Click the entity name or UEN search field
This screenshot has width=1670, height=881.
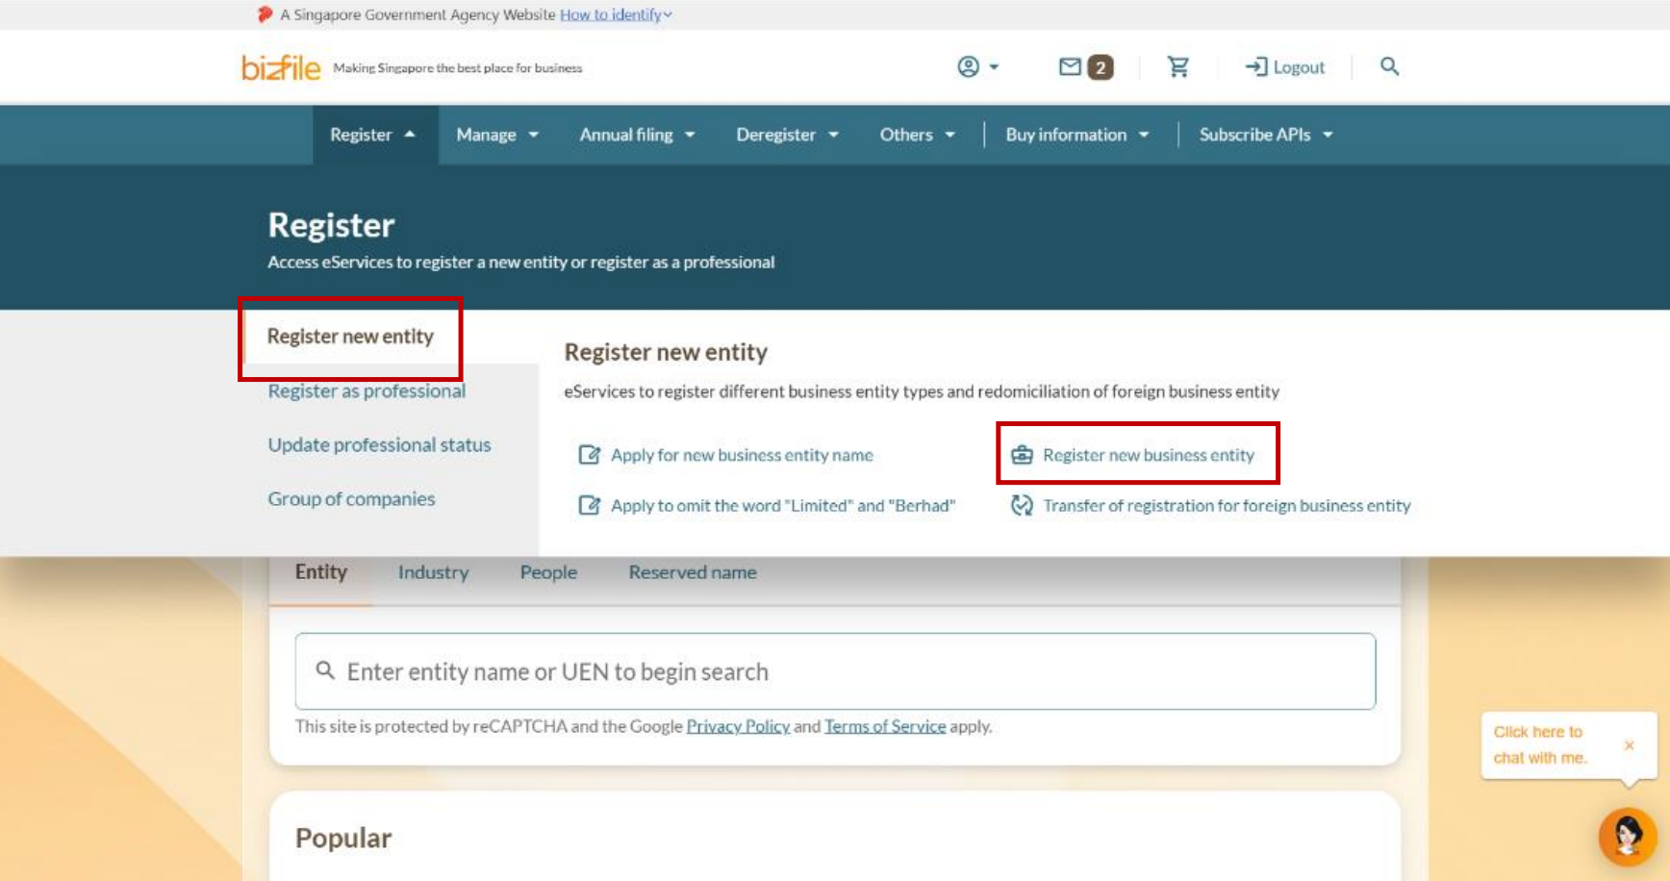(x=835, y=671)
